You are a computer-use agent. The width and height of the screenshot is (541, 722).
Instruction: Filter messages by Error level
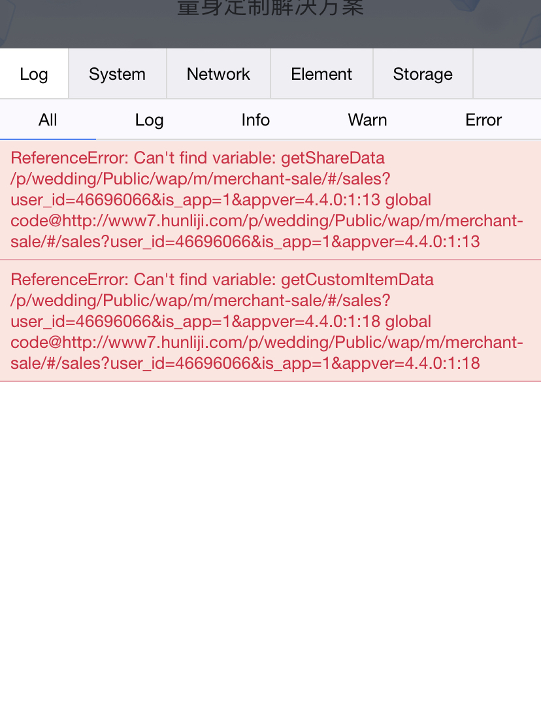pos(483,120)
